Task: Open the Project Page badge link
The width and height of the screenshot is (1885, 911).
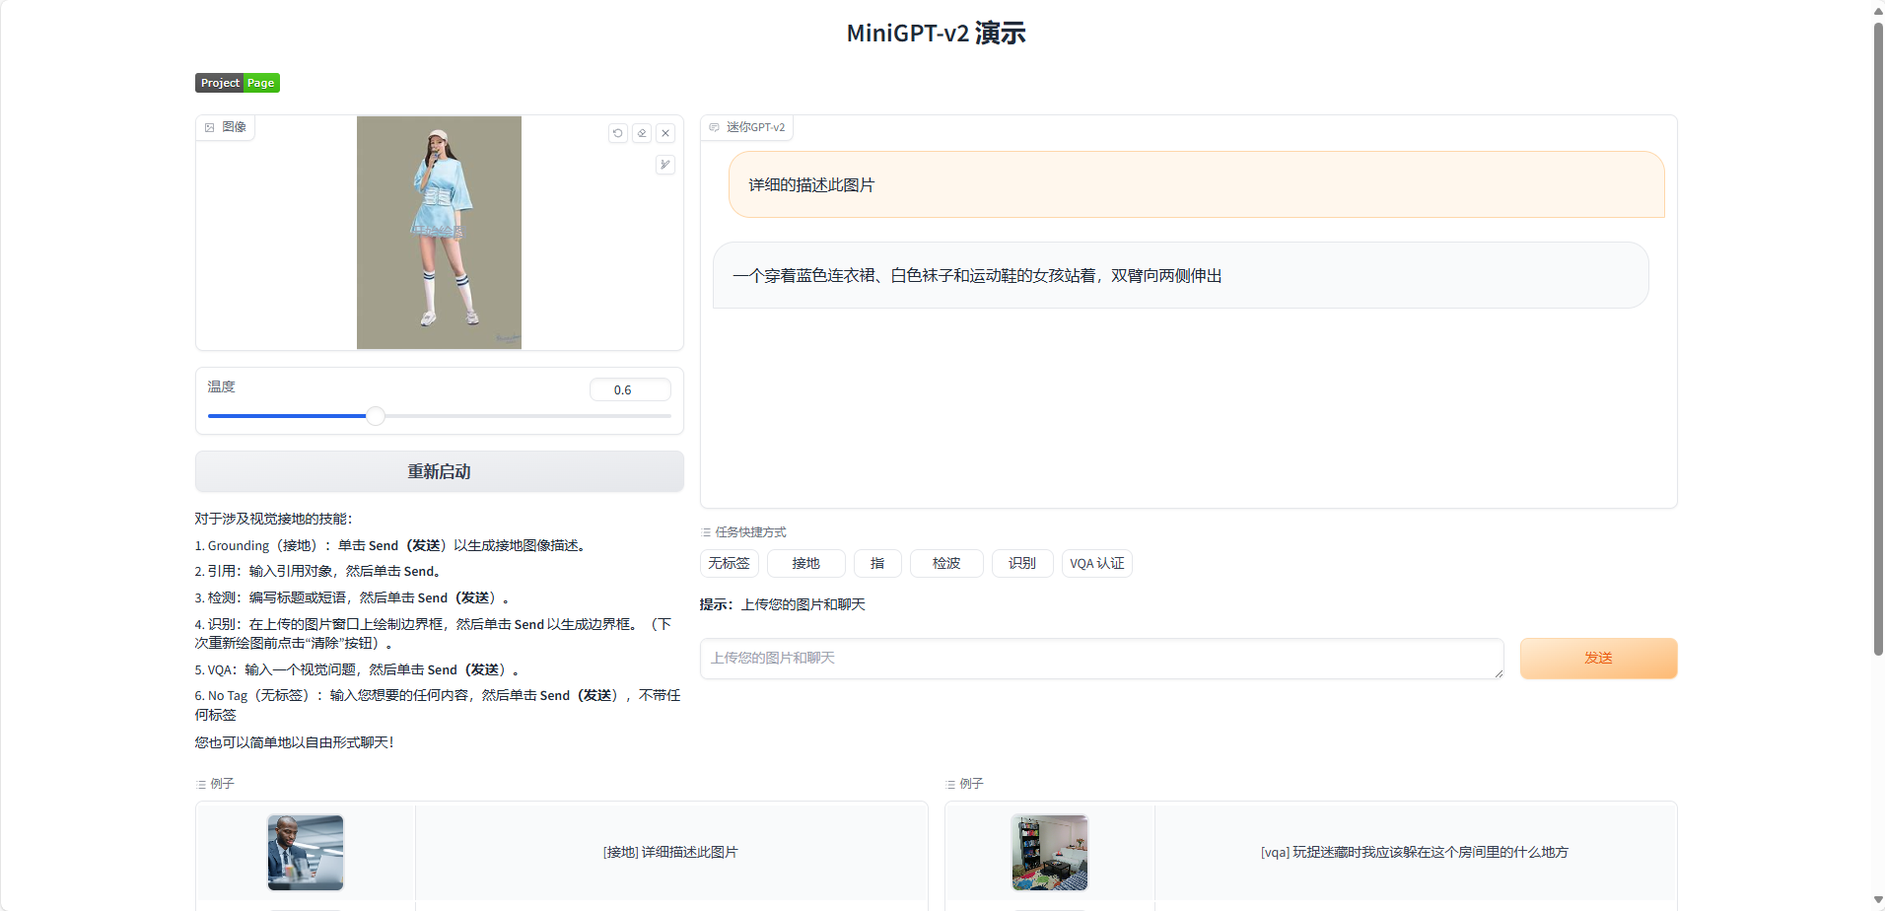Action: 238,83
